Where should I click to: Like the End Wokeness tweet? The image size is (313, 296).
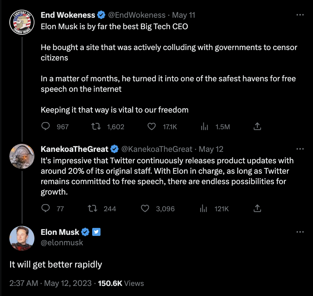pyautogui.click(x=152, y=126)
